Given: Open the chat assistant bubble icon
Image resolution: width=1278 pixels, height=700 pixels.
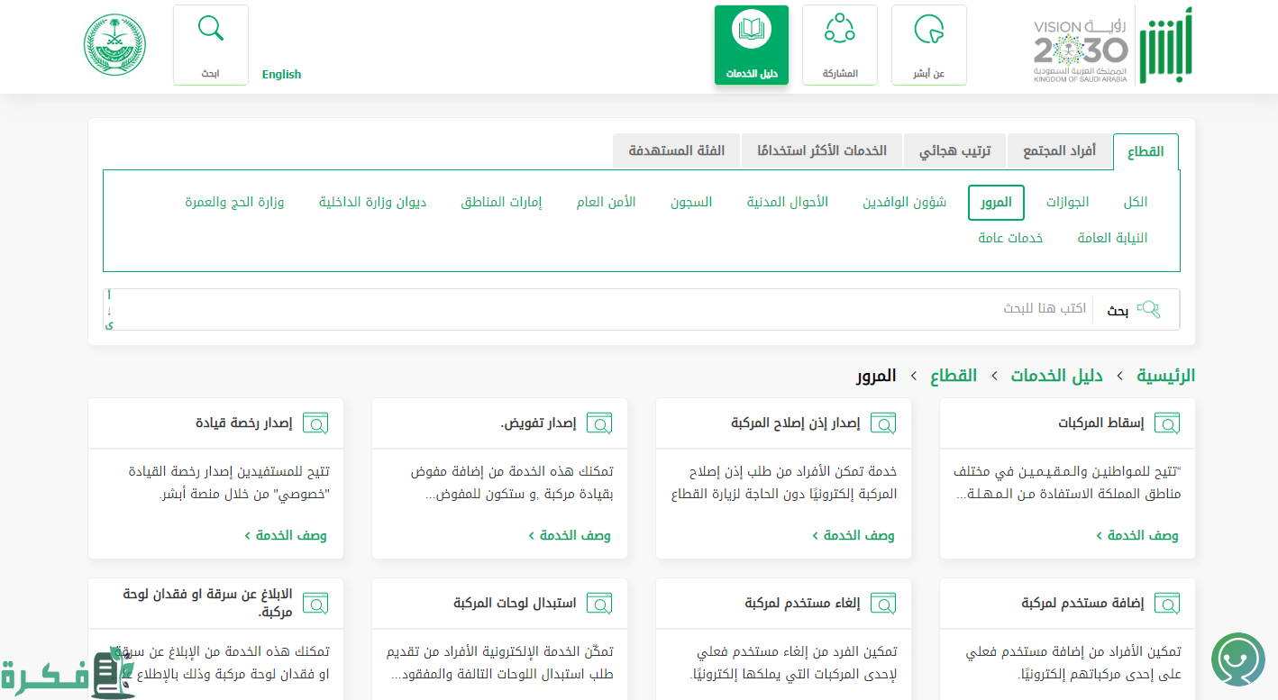Looking at the screenshot, I should [x=1237, y=659].
